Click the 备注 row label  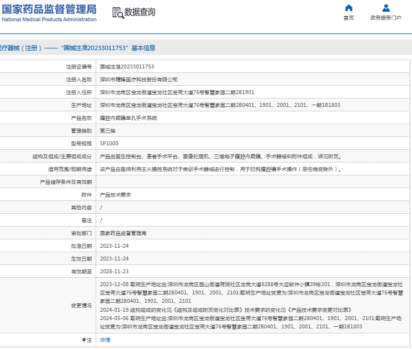click(x=87, y=220)
